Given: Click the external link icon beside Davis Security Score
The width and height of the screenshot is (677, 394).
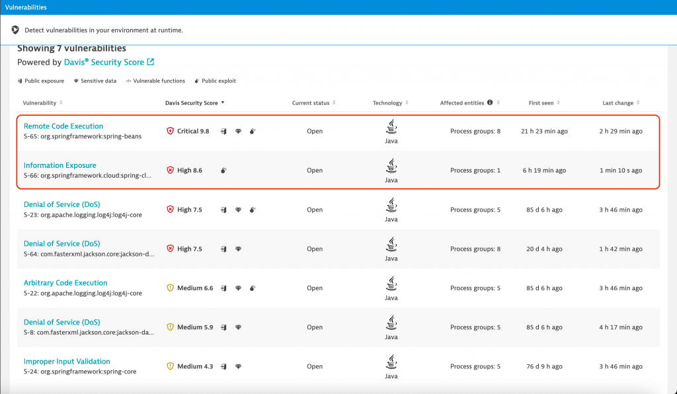Looking at the screenshot, I should [150, 61].
